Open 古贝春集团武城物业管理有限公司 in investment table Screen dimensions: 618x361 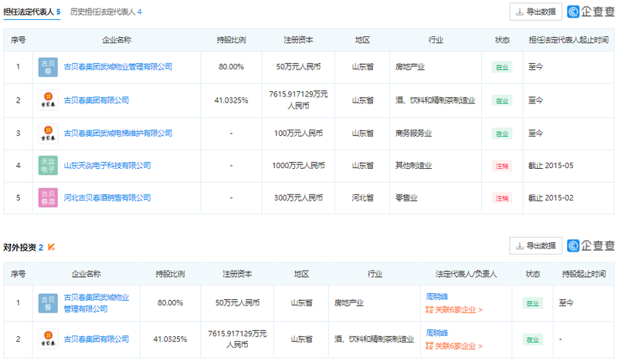point(97,303)
